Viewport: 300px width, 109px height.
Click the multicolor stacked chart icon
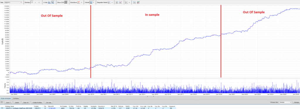(138, 2)
